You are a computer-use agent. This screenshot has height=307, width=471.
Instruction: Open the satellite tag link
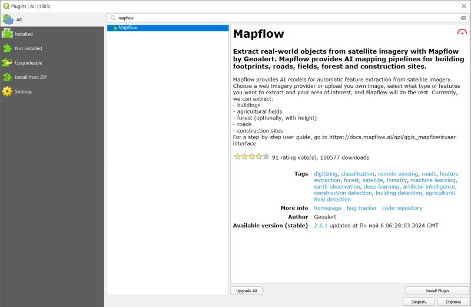[373, 180]
